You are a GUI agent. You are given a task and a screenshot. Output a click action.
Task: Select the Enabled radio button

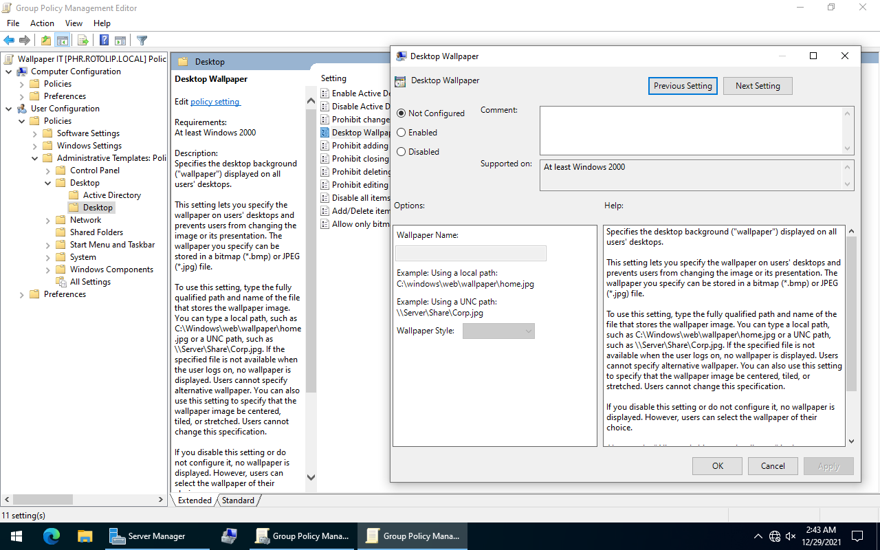pos(401,133)
